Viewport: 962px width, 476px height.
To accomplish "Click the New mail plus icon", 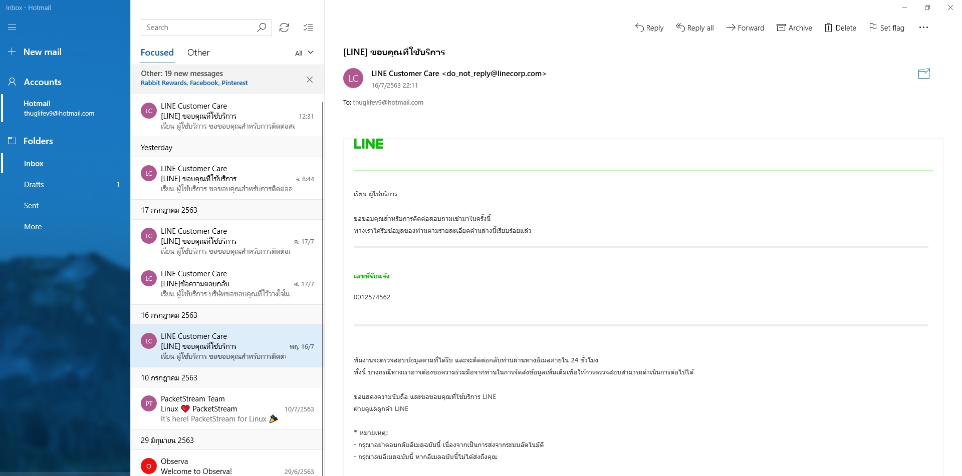I will [x=12, y=52].
